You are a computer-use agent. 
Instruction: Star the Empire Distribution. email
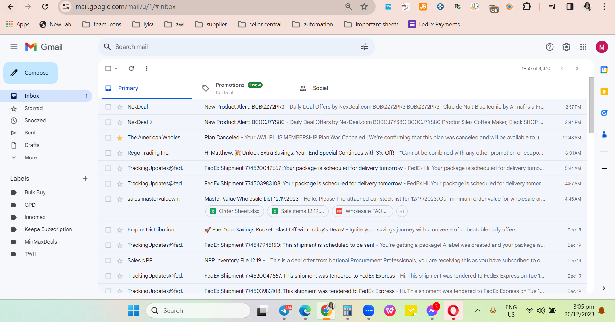(x=120, y=230)
